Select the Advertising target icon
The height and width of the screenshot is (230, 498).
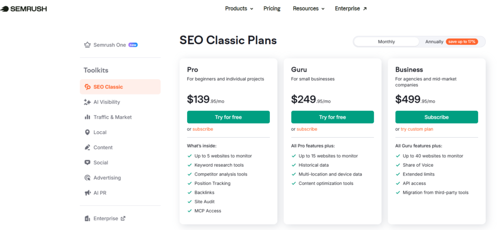coord(88,178)
